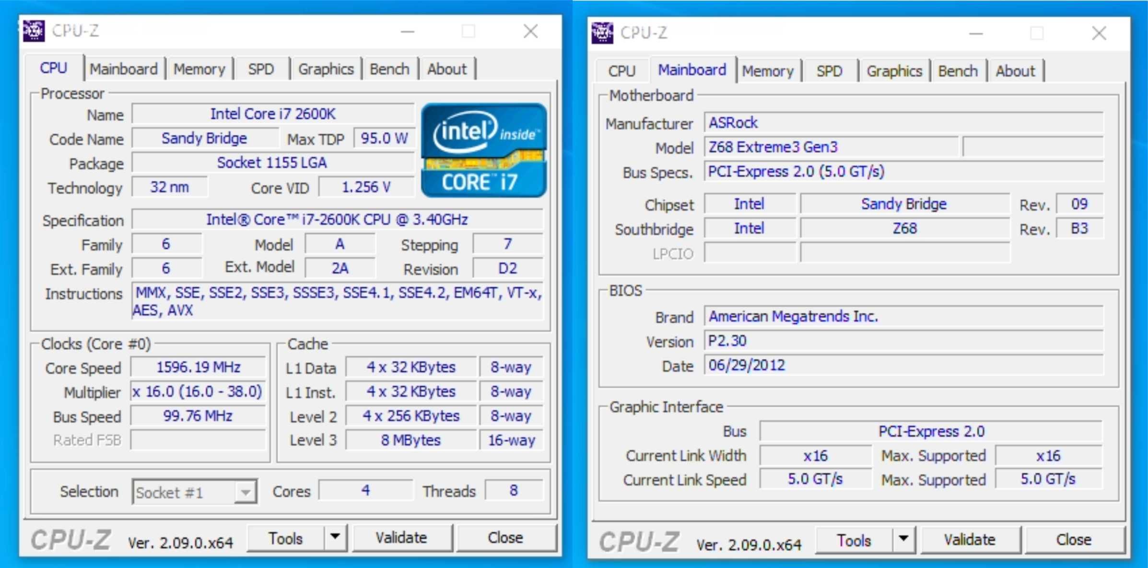1148x568 pixels.
Task: Click the Code Name value 'Sandy Bridge' in CPU tab
Action: 205,139
